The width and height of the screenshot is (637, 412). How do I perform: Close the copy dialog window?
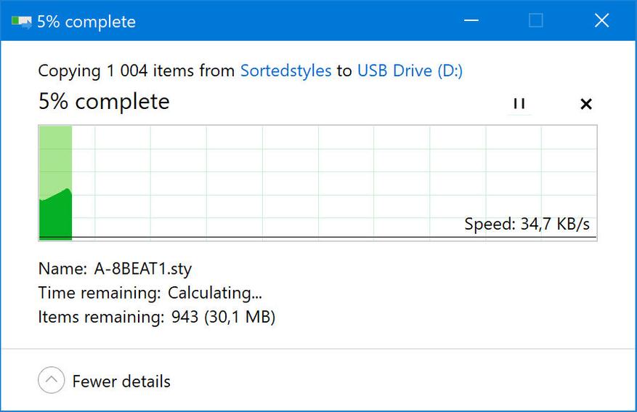(601, 20)
